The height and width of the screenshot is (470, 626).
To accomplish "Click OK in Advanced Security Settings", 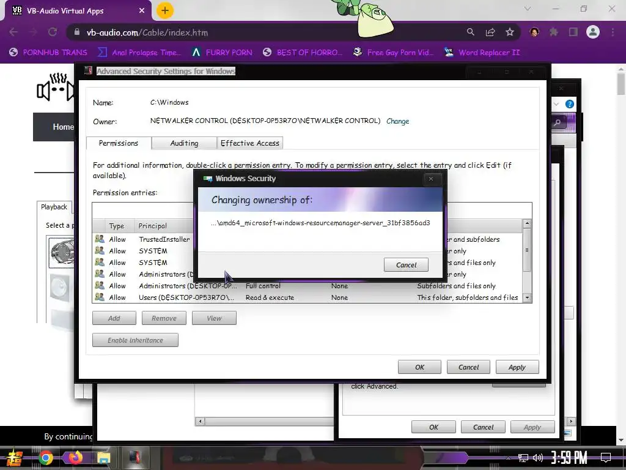I will (419, 367).
